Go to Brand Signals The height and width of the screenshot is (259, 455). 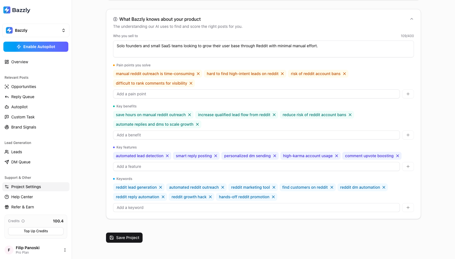tap(36, 127)
